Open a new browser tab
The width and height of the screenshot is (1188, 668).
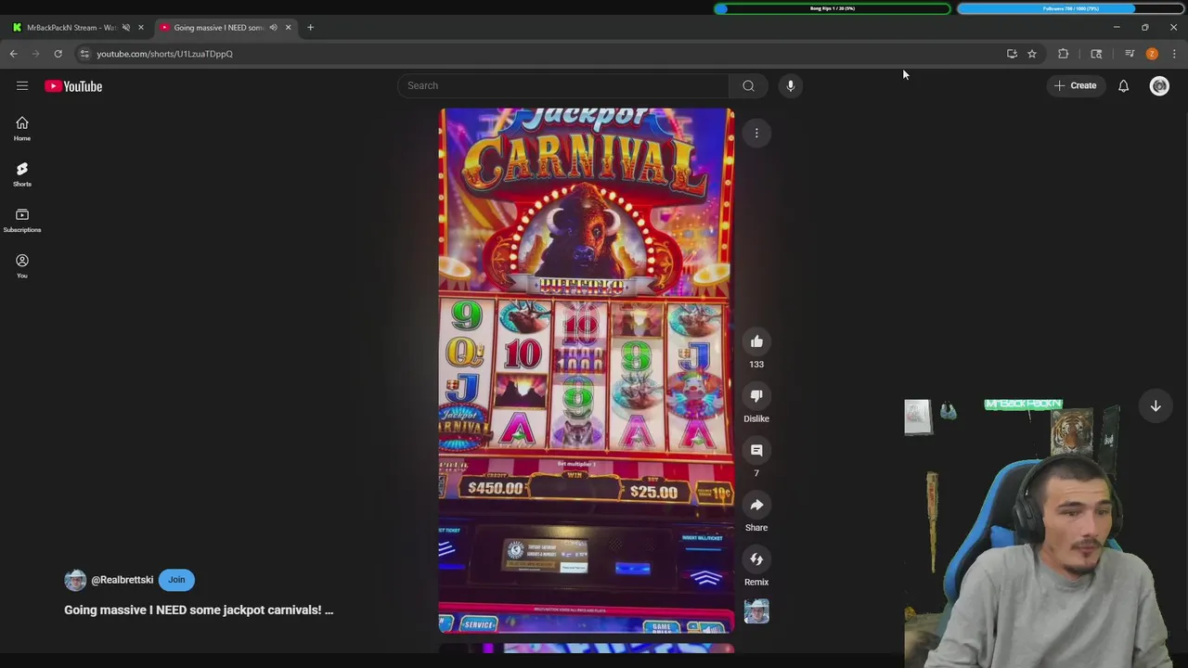point(310,28)
